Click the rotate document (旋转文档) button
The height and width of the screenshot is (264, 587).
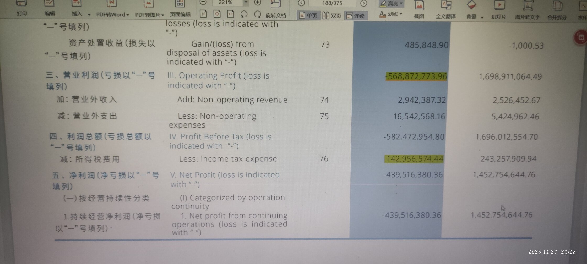(x=275, y=15)
